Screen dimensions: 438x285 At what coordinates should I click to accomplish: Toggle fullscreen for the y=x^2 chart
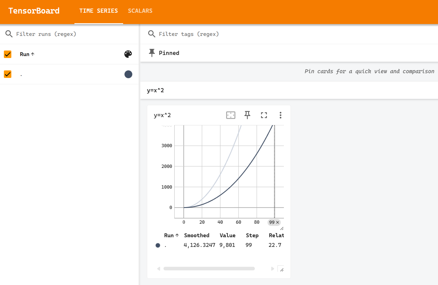[264, 115]
